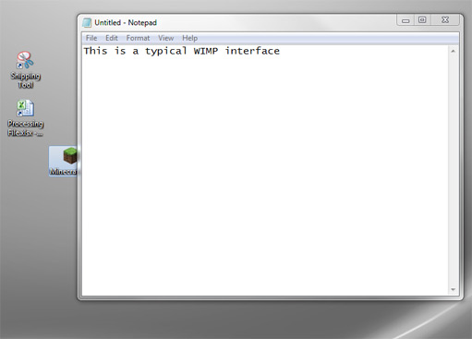Open the View menu
Screen dimensions: 472x339
(166, 38)
